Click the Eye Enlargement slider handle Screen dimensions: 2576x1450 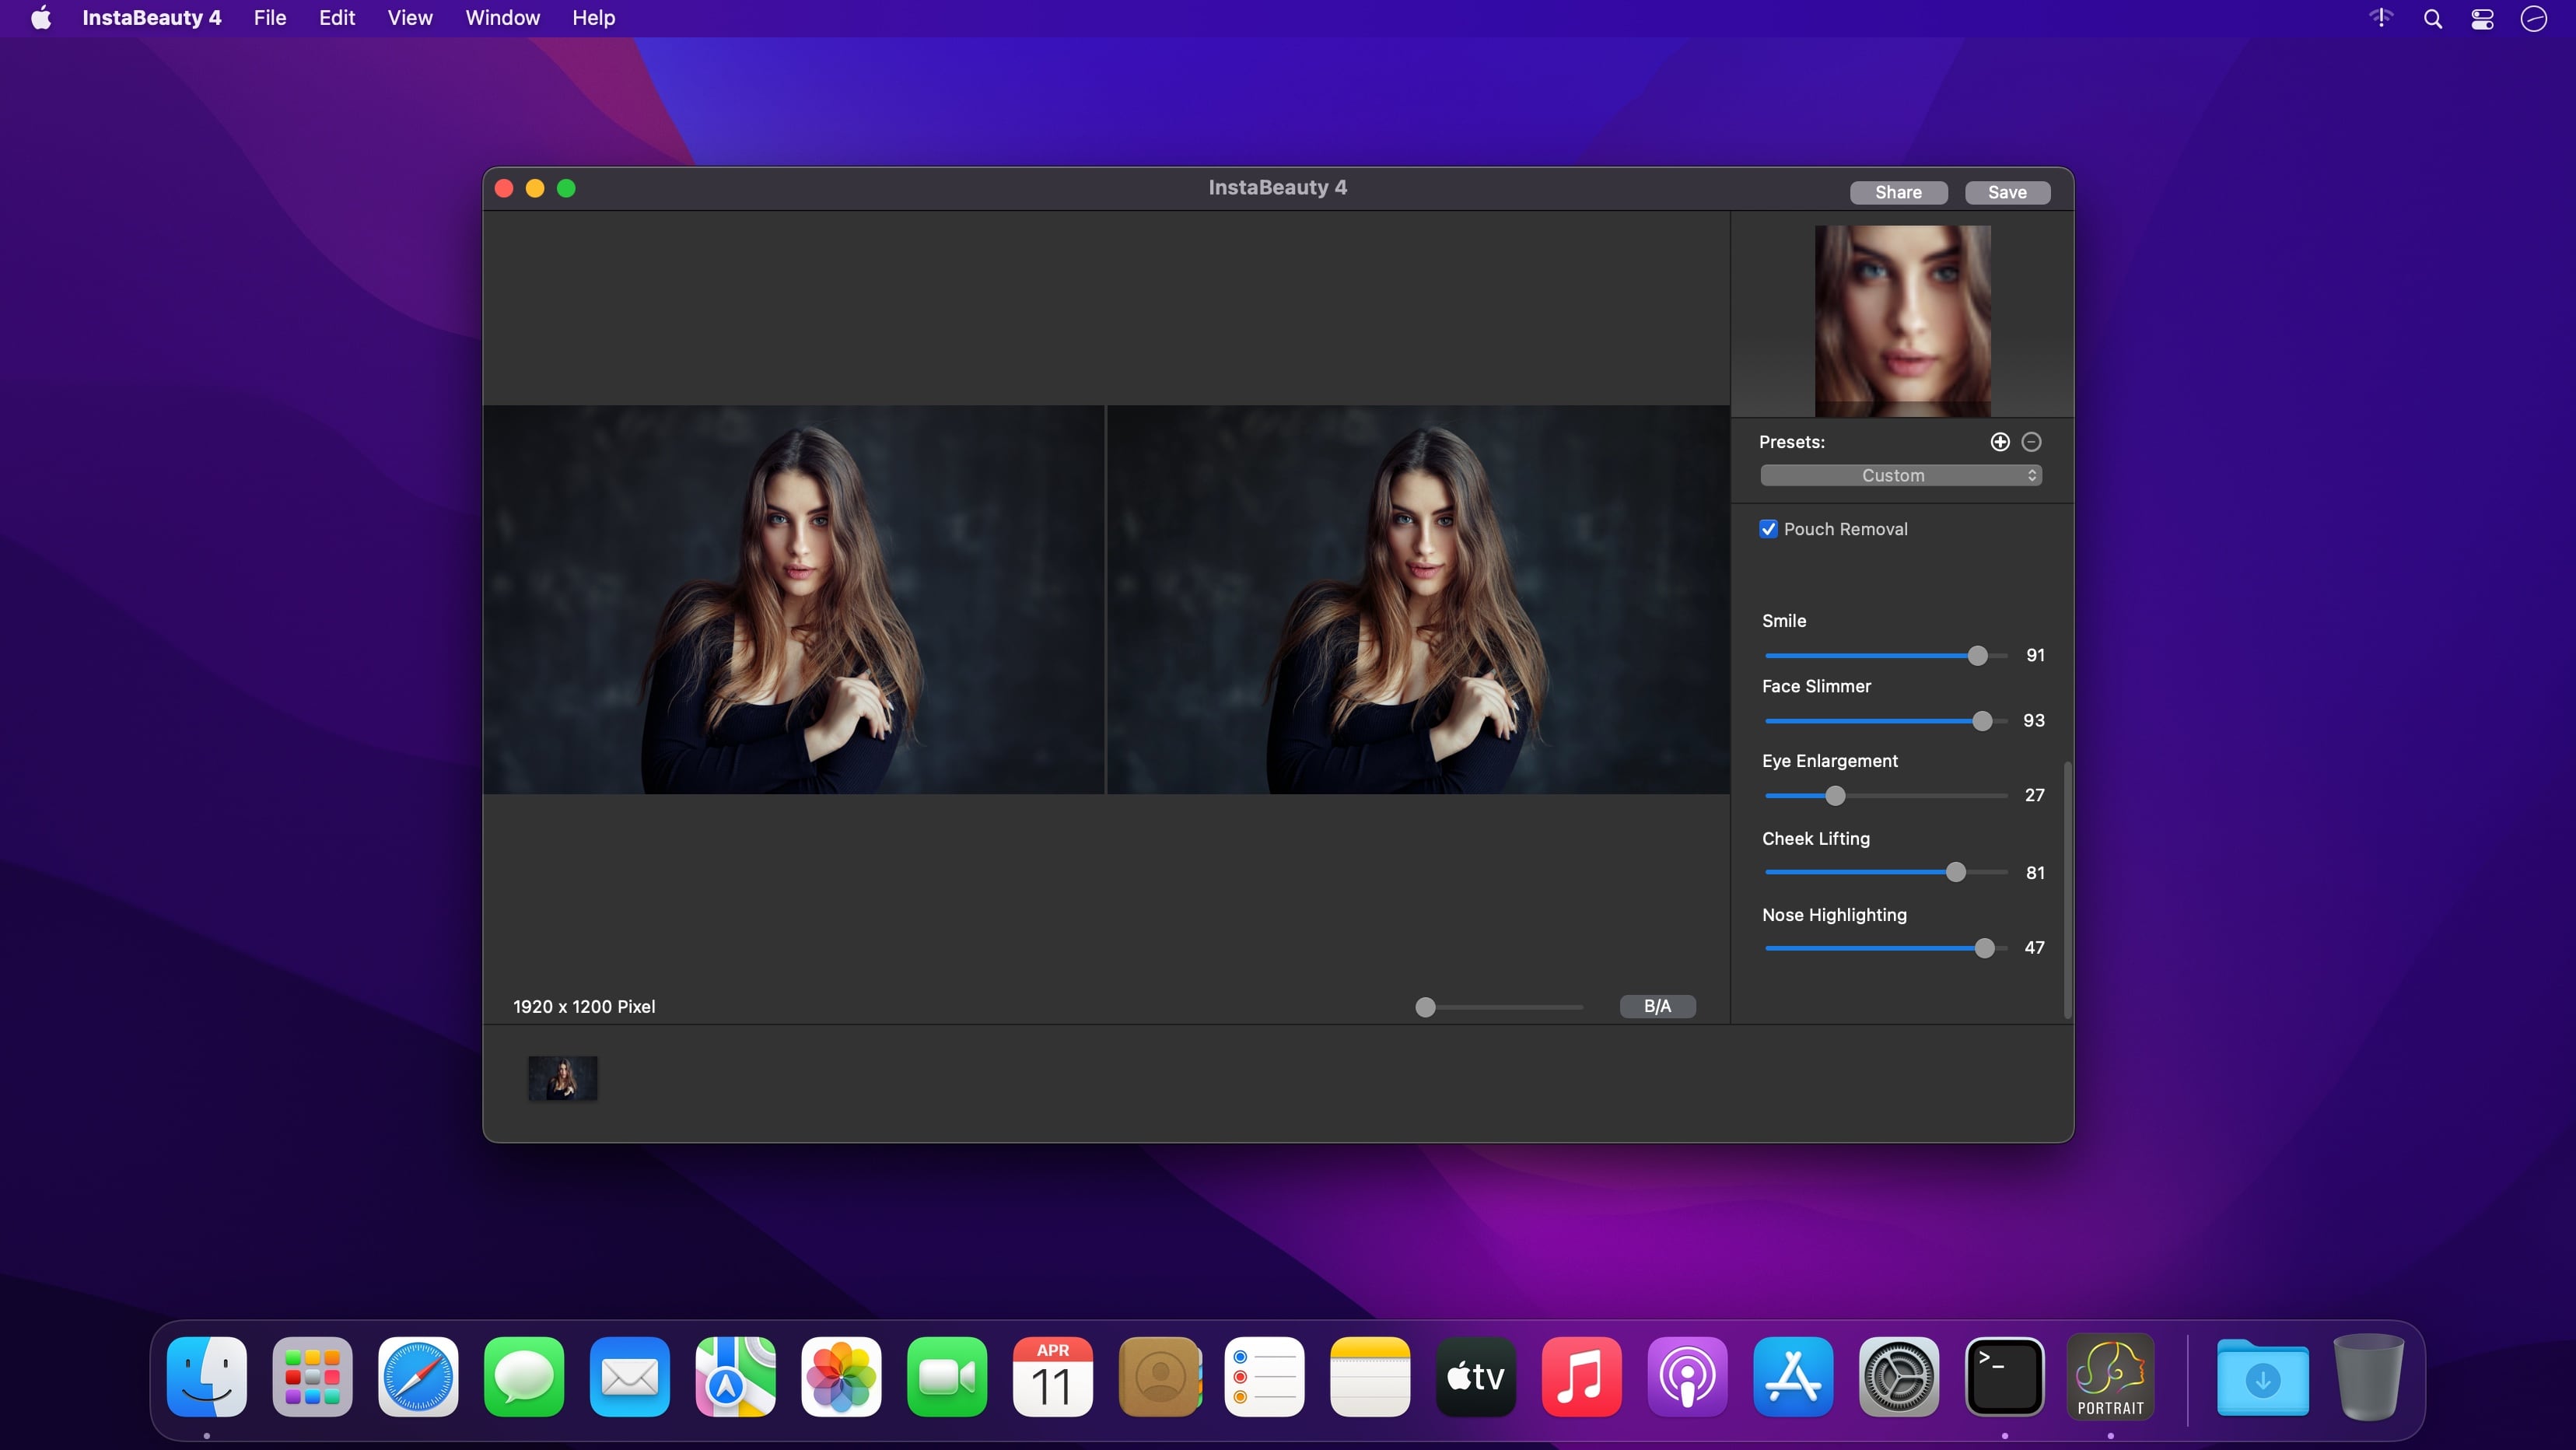coord(1834,796)
